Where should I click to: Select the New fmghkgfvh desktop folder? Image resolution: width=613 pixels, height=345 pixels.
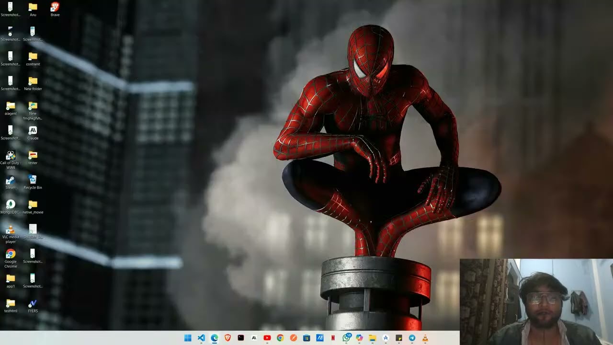click(x=33, y=110)
